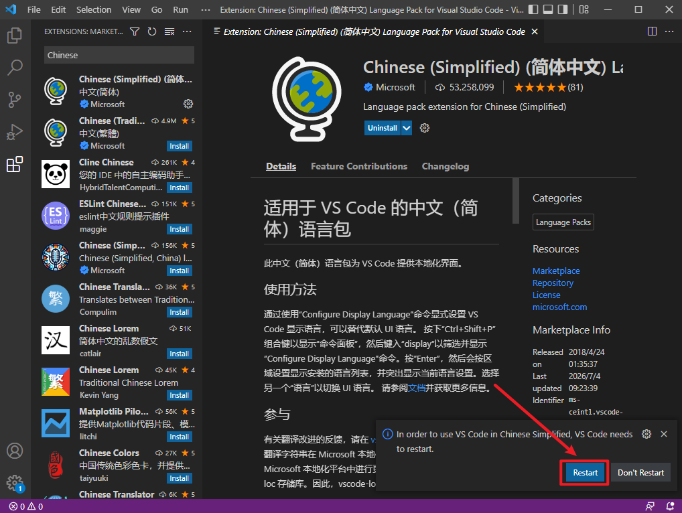This screenshot has width=682, height=513.
Task: Switch to the Details tab
Action: [x=281, y=166]
